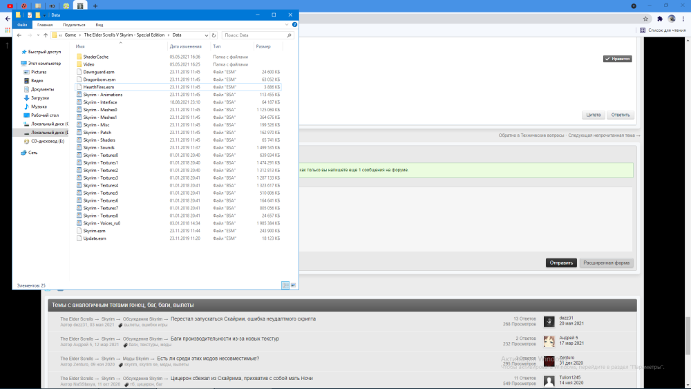Open the Список для чтения reading list

[x=663, y=30]
